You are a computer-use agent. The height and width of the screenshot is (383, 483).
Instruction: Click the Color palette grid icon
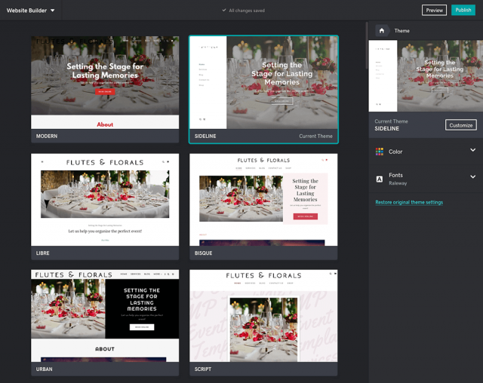380,152
